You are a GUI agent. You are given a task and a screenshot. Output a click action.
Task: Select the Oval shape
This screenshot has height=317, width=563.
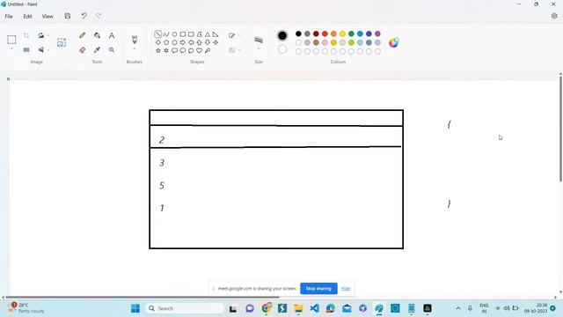pos(174,34)
